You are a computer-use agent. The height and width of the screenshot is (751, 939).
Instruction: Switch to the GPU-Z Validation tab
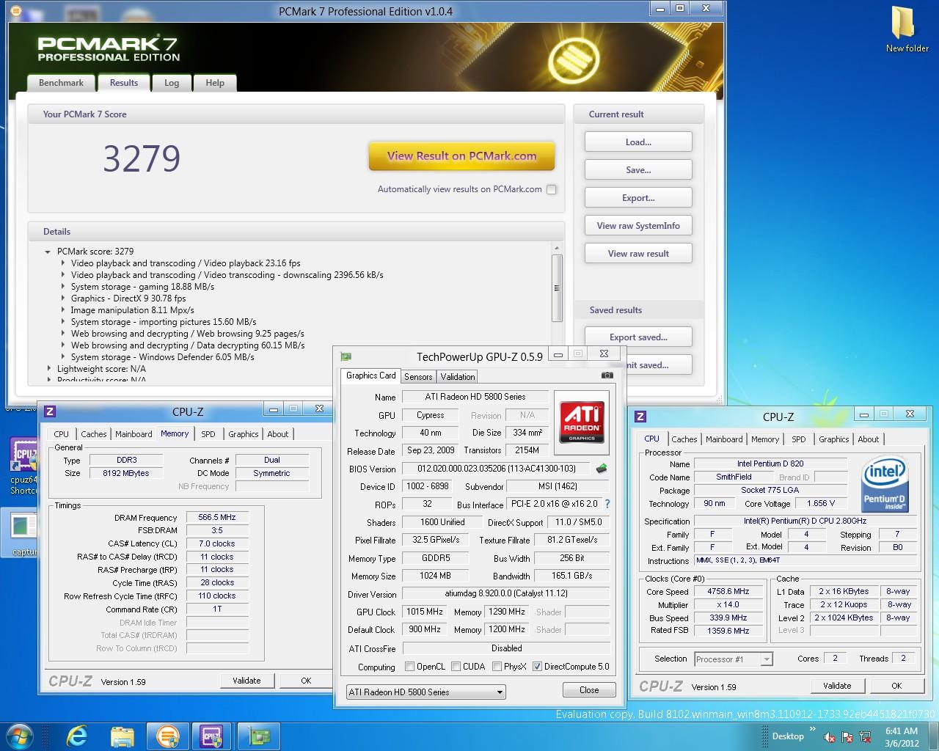[458, 376]
